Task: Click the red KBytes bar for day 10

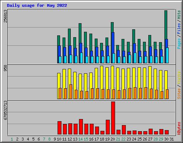Action: 59,128
